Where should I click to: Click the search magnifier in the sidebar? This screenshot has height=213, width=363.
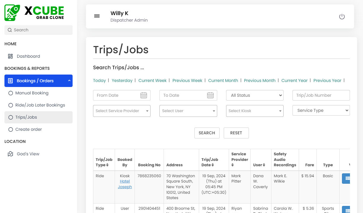(10, 30)
